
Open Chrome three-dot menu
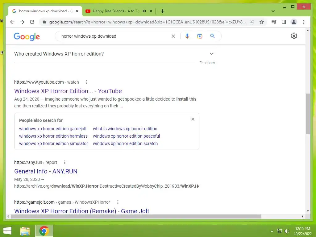304,22
